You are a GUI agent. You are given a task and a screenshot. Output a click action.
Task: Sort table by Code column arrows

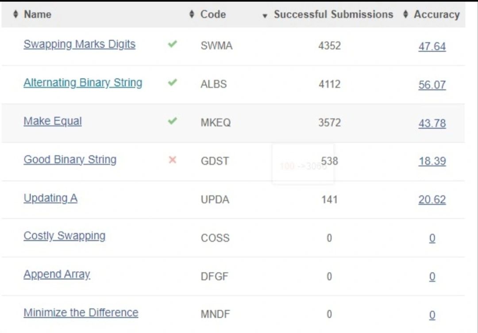coord(192,15)
